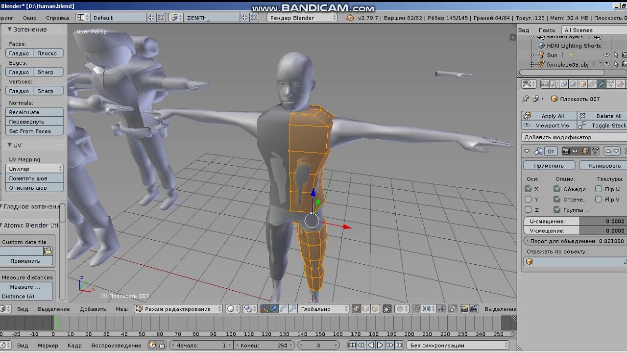Open the Меш menu in the 3D view header
Image resolution: width=627 pixels, height=353 pixels.
click(121, 309)
